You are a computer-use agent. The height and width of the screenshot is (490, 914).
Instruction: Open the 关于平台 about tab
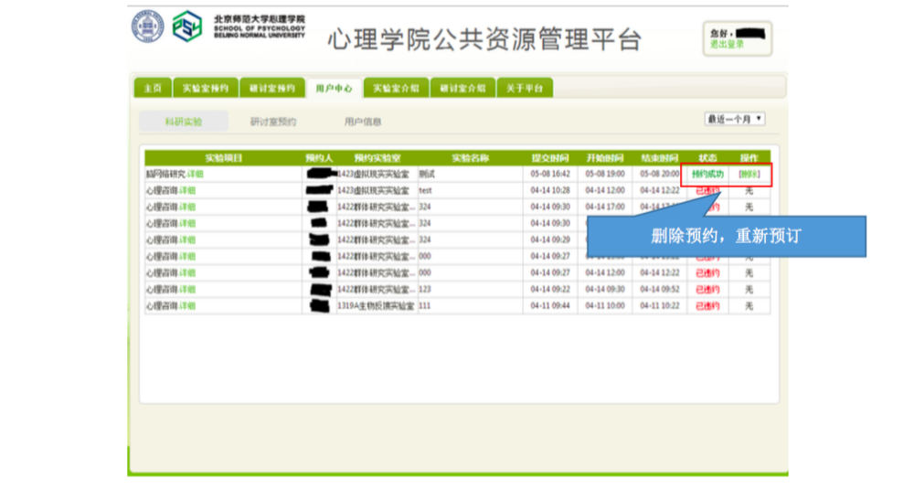pyautogui.click(x=525, y=88)
